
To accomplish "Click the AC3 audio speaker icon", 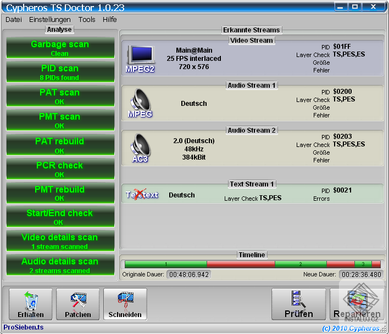I will [140, 148].
